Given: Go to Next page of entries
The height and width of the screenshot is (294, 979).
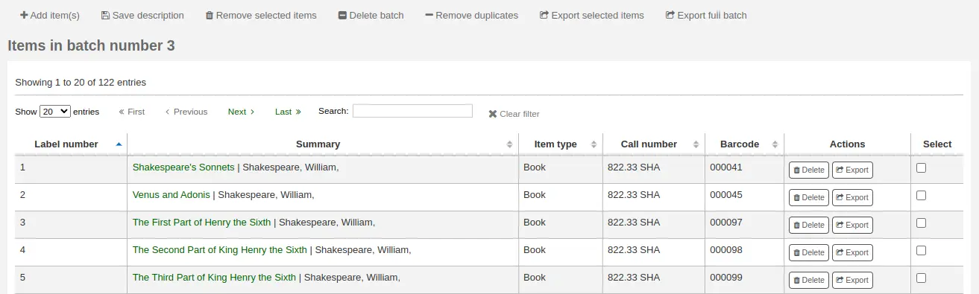Looking at the screenshot, I should pyautogui.click(x=242, y=112).
